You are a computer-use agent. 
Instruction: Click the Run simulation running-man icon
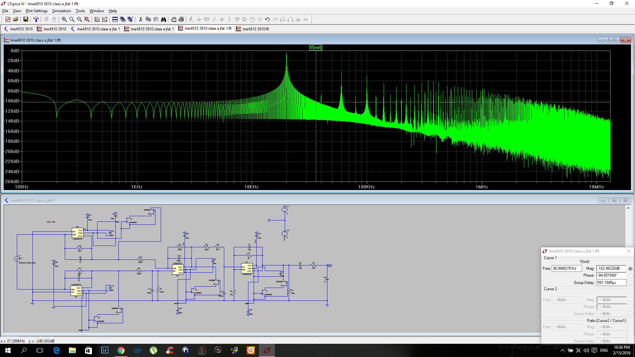coord(46,20)
